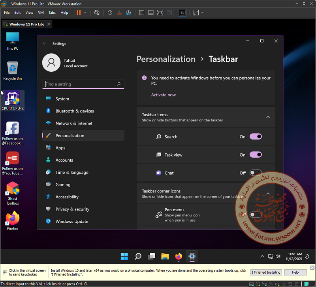Collapse the Taskbar items section
The height and width of the screenshot is (287, 316).
coord(268,117)
